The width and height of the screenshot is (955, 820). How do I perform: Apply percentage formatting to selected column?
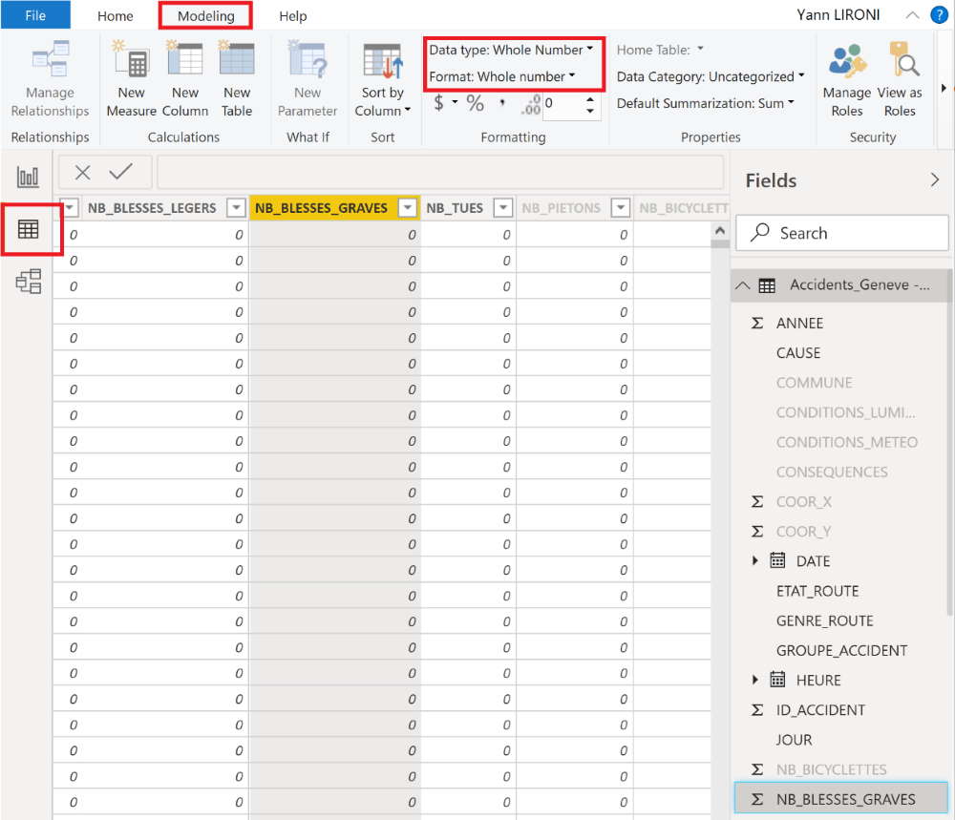474,104
